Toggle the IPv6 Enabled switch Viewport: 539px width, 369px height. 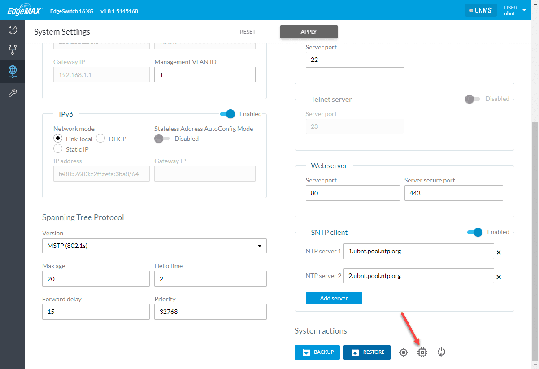228,114
